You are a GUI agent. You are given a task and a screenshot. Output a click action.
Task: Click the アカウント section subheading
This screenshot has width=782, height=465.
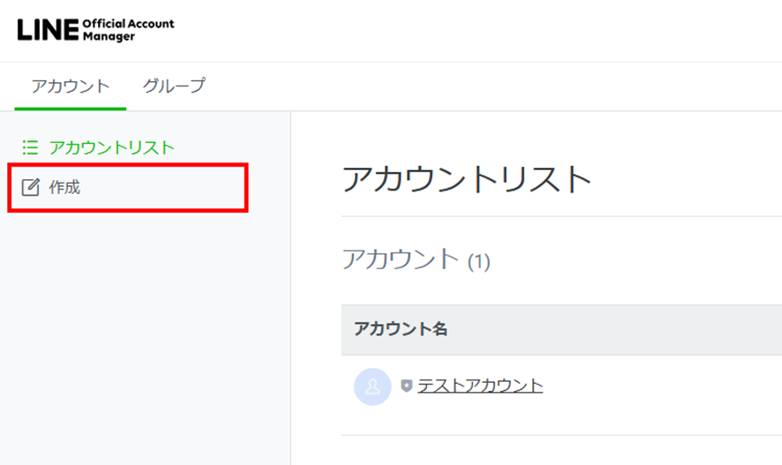(401, 259)
